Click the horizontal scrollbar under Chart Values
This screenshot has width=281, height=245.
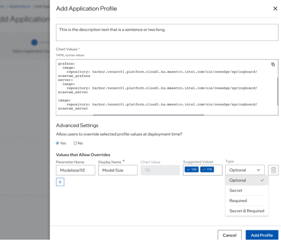(x=148, y=115)
